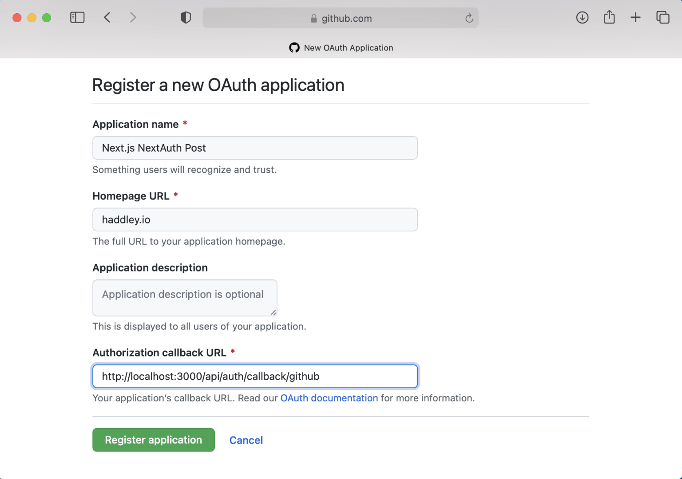Viewport: 682px width, 479px height.
Task: Focus the Authorization callback URL field
Action: 255,377
